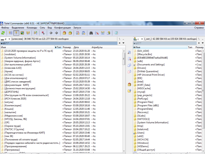This screenshot has width=205, height=154.
Task: Click the green forward arrow icon
Action: click(x=56, y=33)
